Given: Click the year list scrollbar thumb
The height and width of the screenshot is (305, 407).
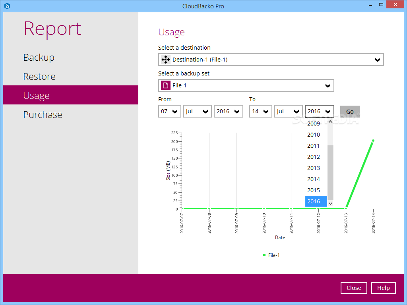Looking at the screenshot, I should 330,173.
